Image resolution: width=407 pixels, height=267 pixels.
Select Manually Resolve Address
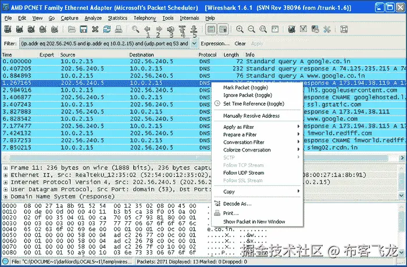[251, 116]
